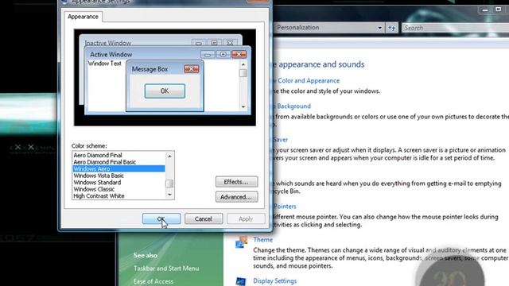
Task: Click the preview Message Box OK button
Action: (165, 91)
